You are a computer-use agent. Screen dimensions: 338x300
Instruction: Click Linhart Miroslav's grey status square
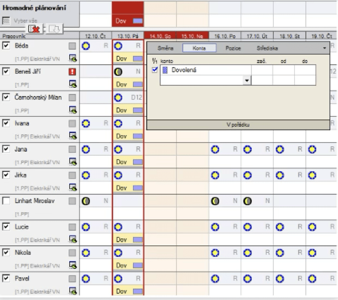pyautogui.click(x=72, y=201)
